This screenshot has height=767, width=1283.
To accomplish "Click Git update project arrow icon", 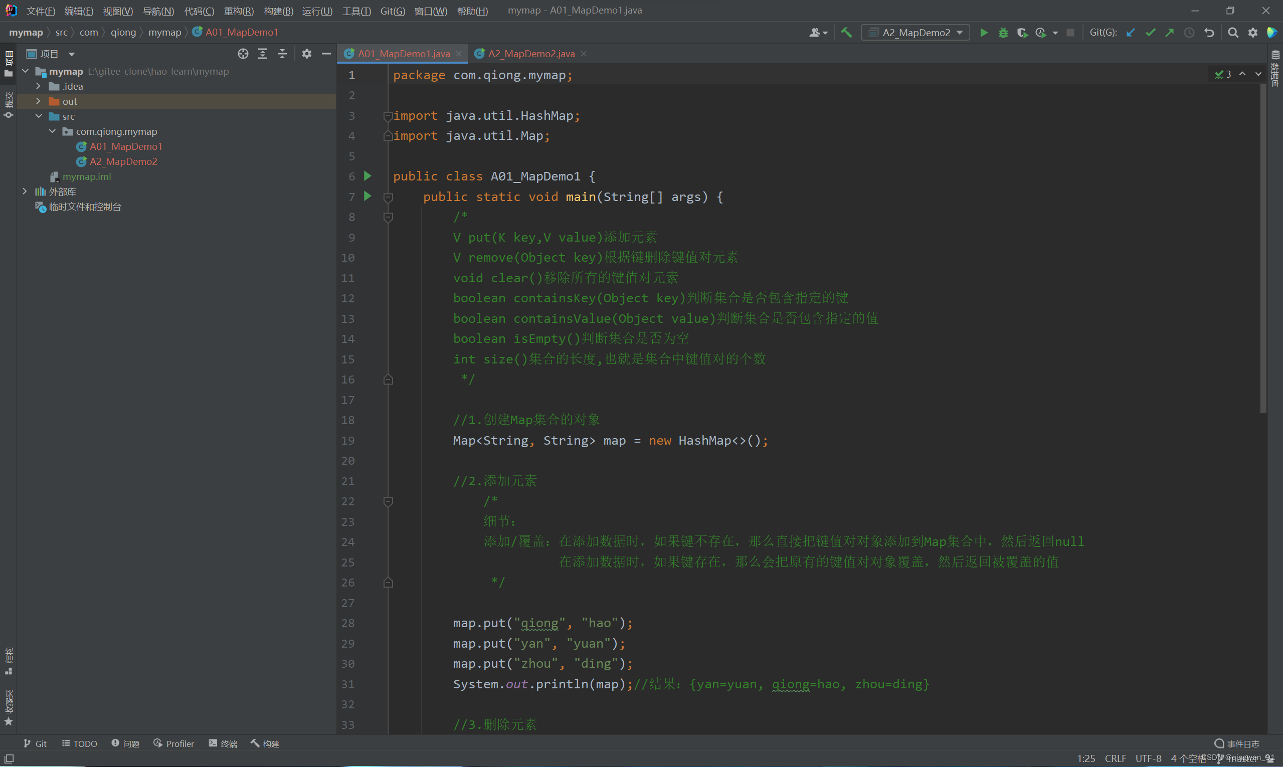I will tap(1131, 33).
